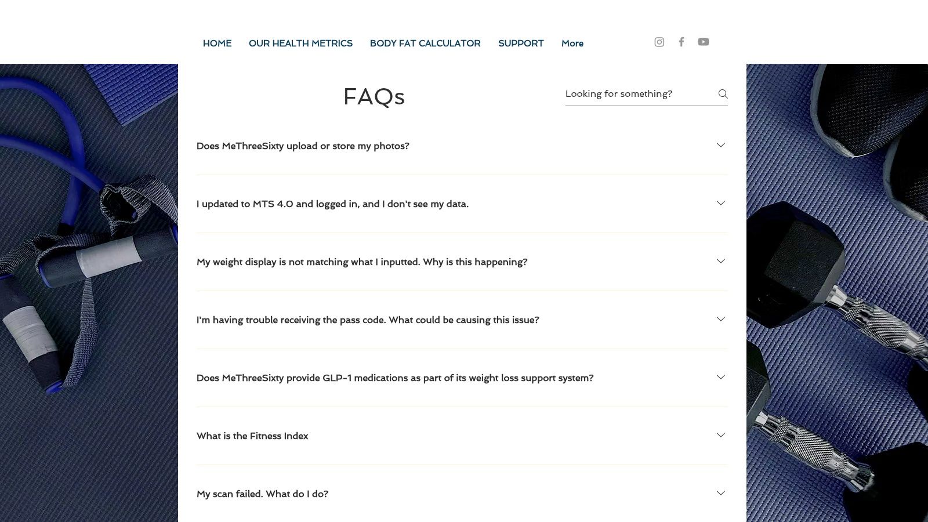Expand chevron for scan failed question

click(x=720, y=493)
